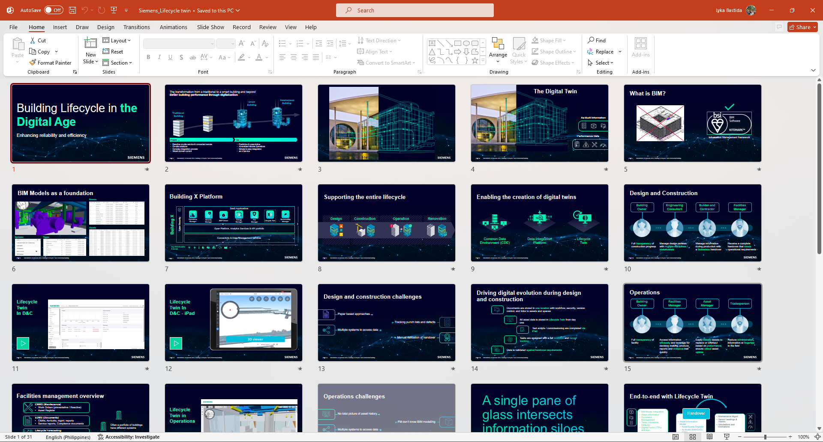Start presentation from beginning icon
The height and width of the screenshot is (442, 823).
114,10
